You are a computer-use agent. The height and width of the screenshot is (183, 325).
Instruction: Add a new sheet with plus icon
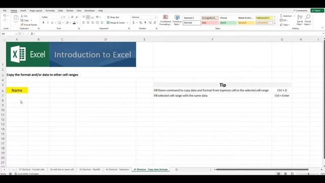pyautogui.click(x=177, y=169)
